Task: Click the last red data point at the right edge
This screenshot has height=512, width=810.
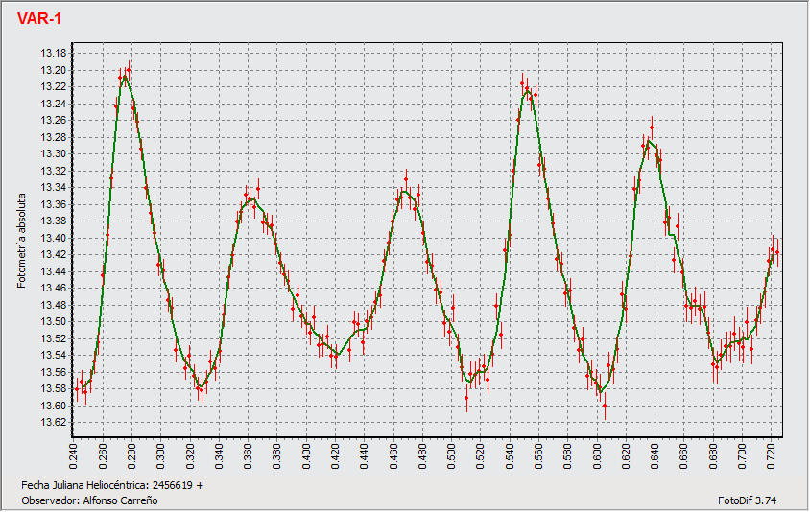Action: click(776, 252)
